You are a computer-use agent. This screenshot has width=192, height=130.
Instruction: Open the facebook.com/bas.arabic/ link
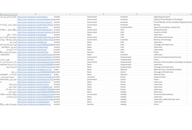point(32,27)
